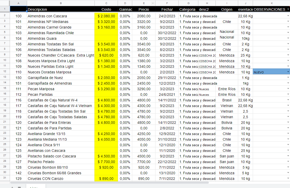The height and width of the screenshot is (188, 290).
Task: Select column G header
Action: pyautogui.click(x=188, y=3)
